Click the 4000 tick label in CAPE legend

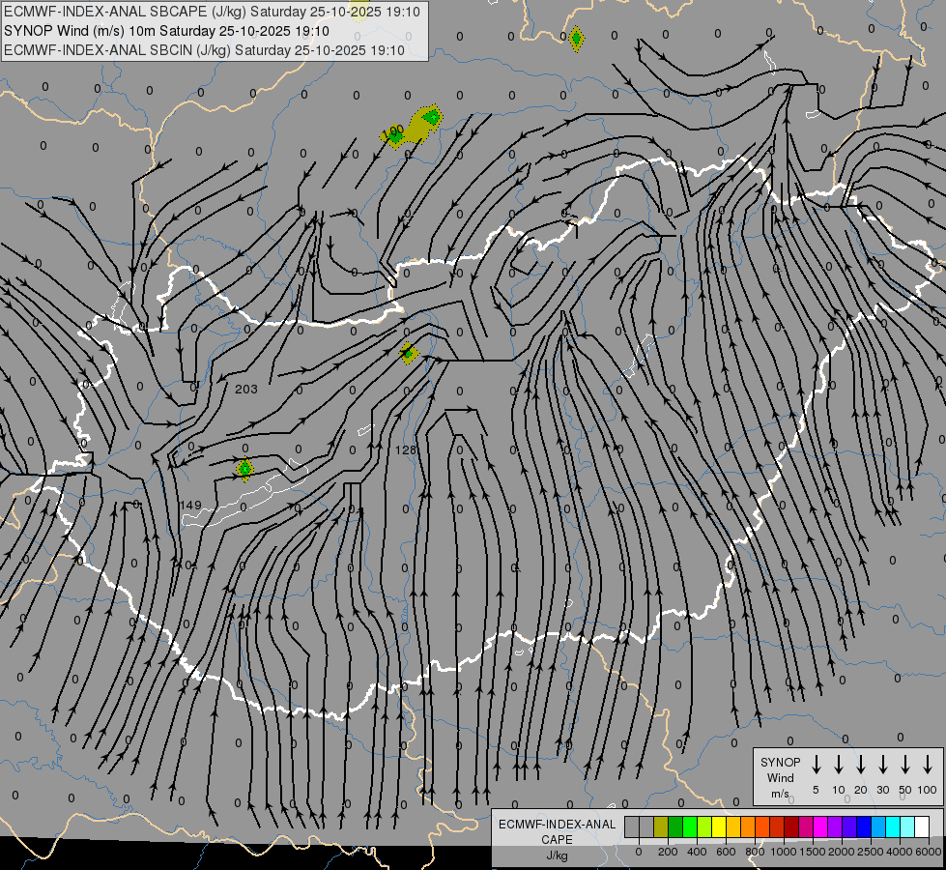[x=900, y=852]
